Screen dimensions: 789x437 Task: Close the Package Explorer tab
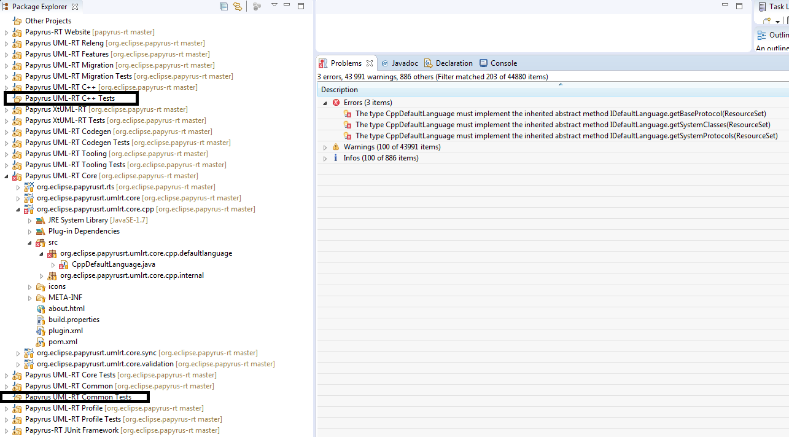75,7
